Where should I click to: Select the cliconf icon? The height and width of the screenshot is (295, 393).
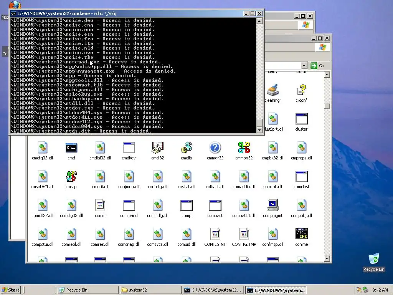(x=302, y=90)
